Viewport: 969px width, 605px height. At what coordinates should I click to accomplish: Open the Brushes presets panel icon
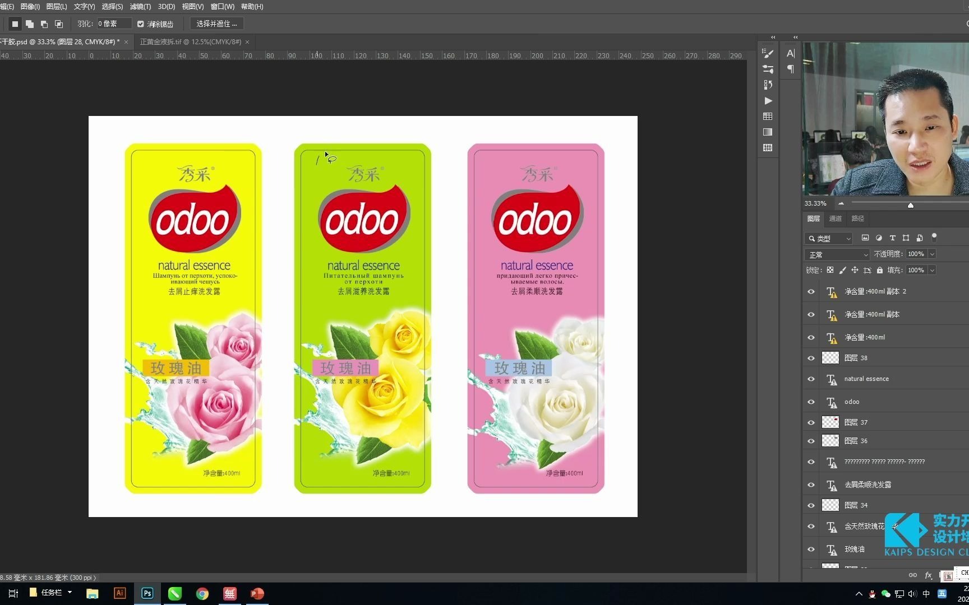[x=768, y=69]
